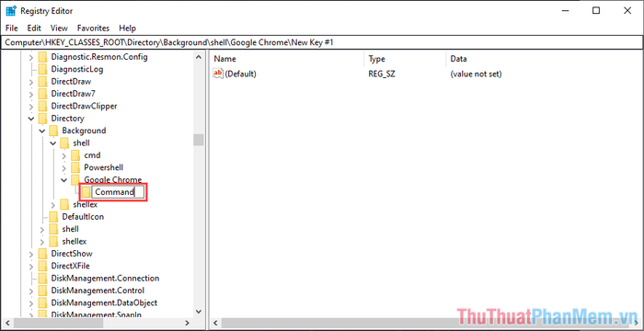The width and height of the screenshot is (644, 331).
Task: Select the Powershell tree label
Action: pos(103,168)
